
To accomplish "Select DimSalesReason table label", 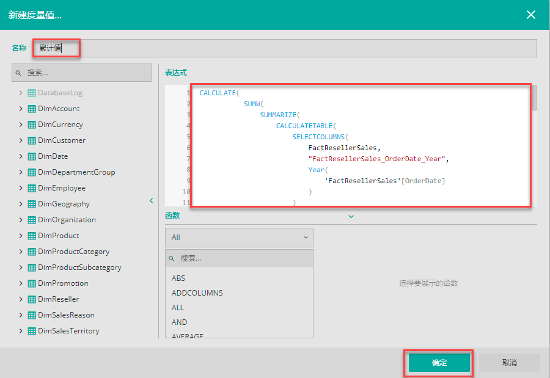I will pos(66,315).
